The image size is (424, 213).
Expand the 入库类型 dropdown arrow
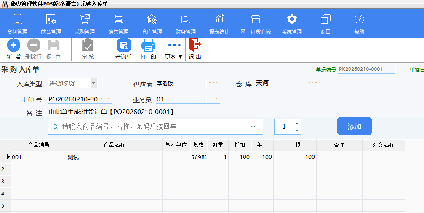(x=93, y=83)
